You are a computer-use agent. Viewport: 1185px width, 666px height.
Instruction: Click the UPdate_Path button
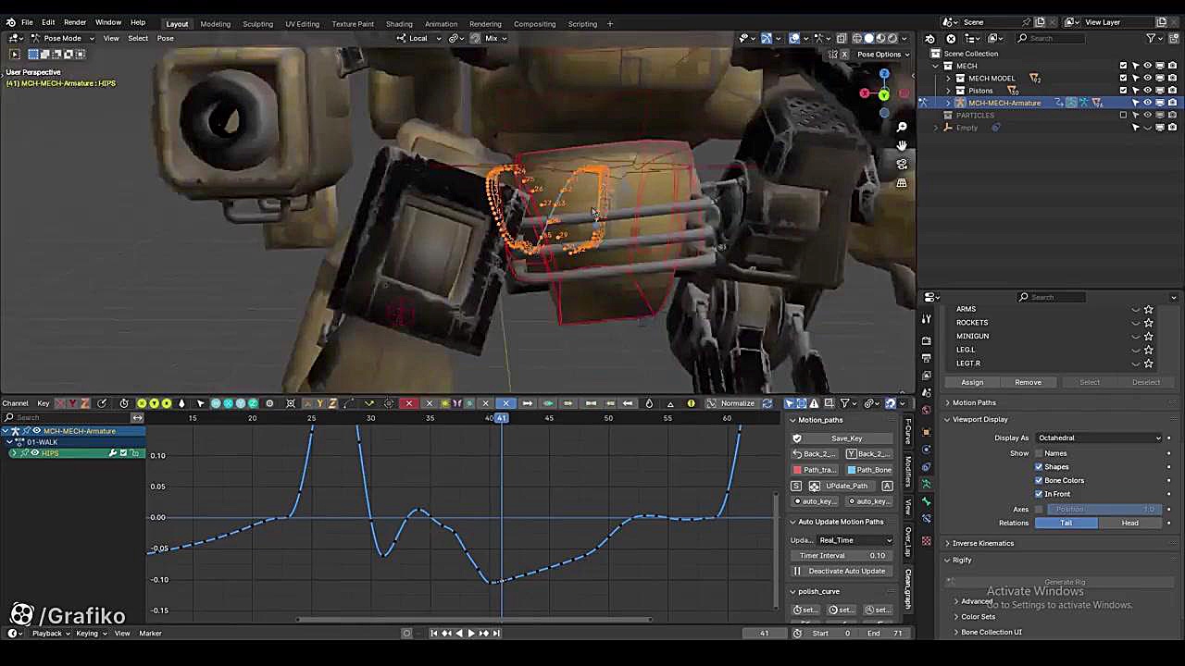click(846, 486)
